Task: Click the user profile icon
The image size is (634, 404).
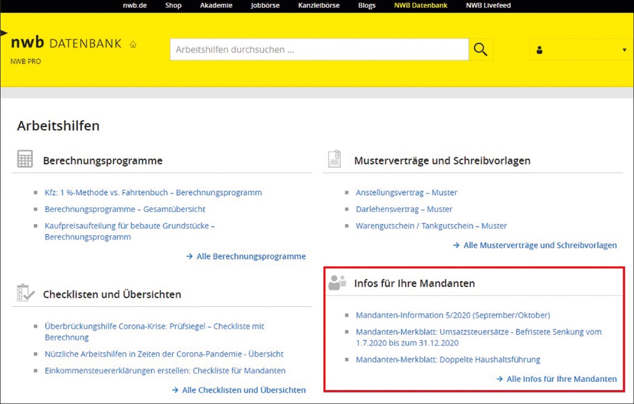Action: (x=539, y=50)
